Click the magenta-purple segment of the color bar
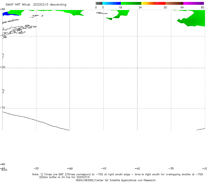The height and width of the screenshot is (182, 207). coord(194,3)
